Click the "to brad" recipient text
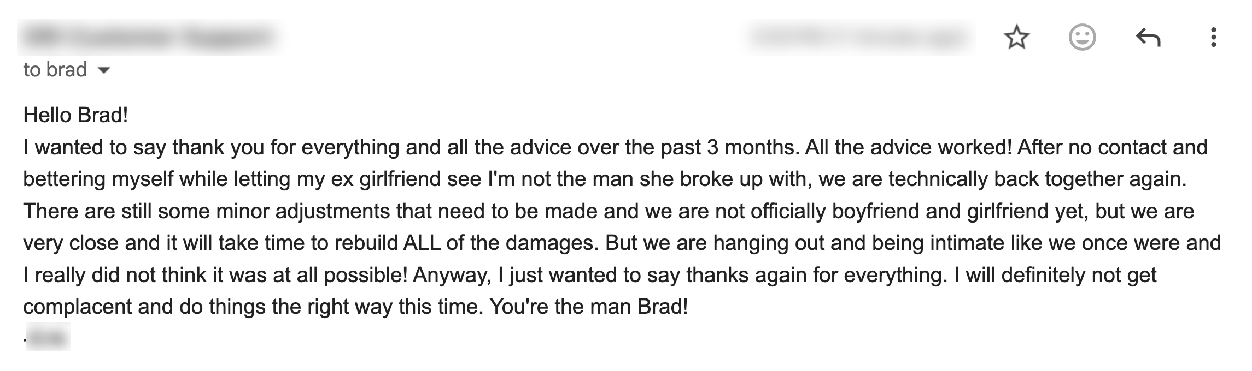The width and height of the screenshot is (1252, 371). (55, 70)
